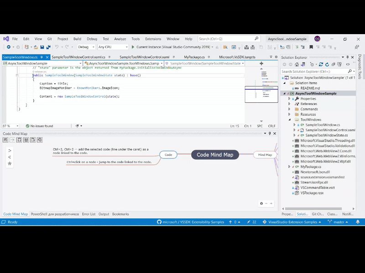
Task: Switch to the Error List tab
Action: click(89, 214)
